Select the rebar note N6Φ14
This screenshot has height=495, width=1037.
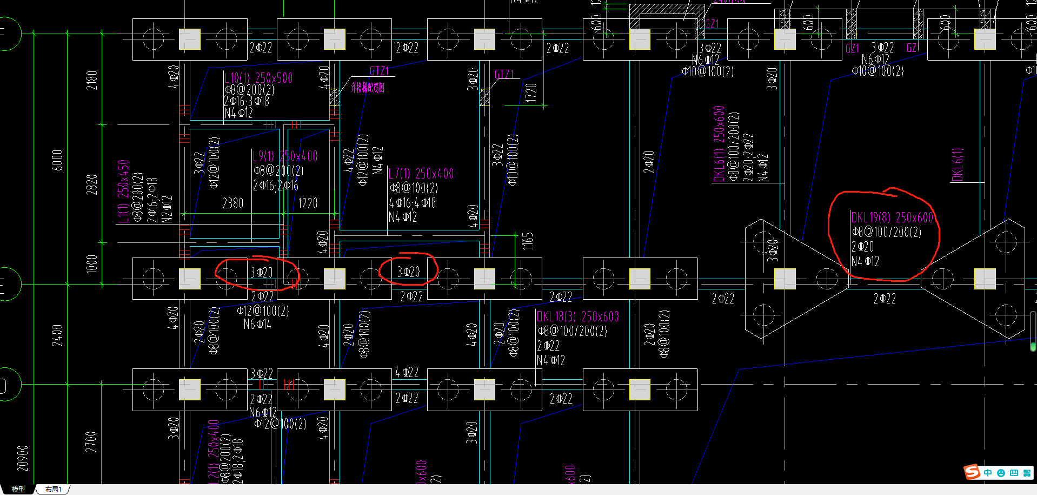click(257, 324)
